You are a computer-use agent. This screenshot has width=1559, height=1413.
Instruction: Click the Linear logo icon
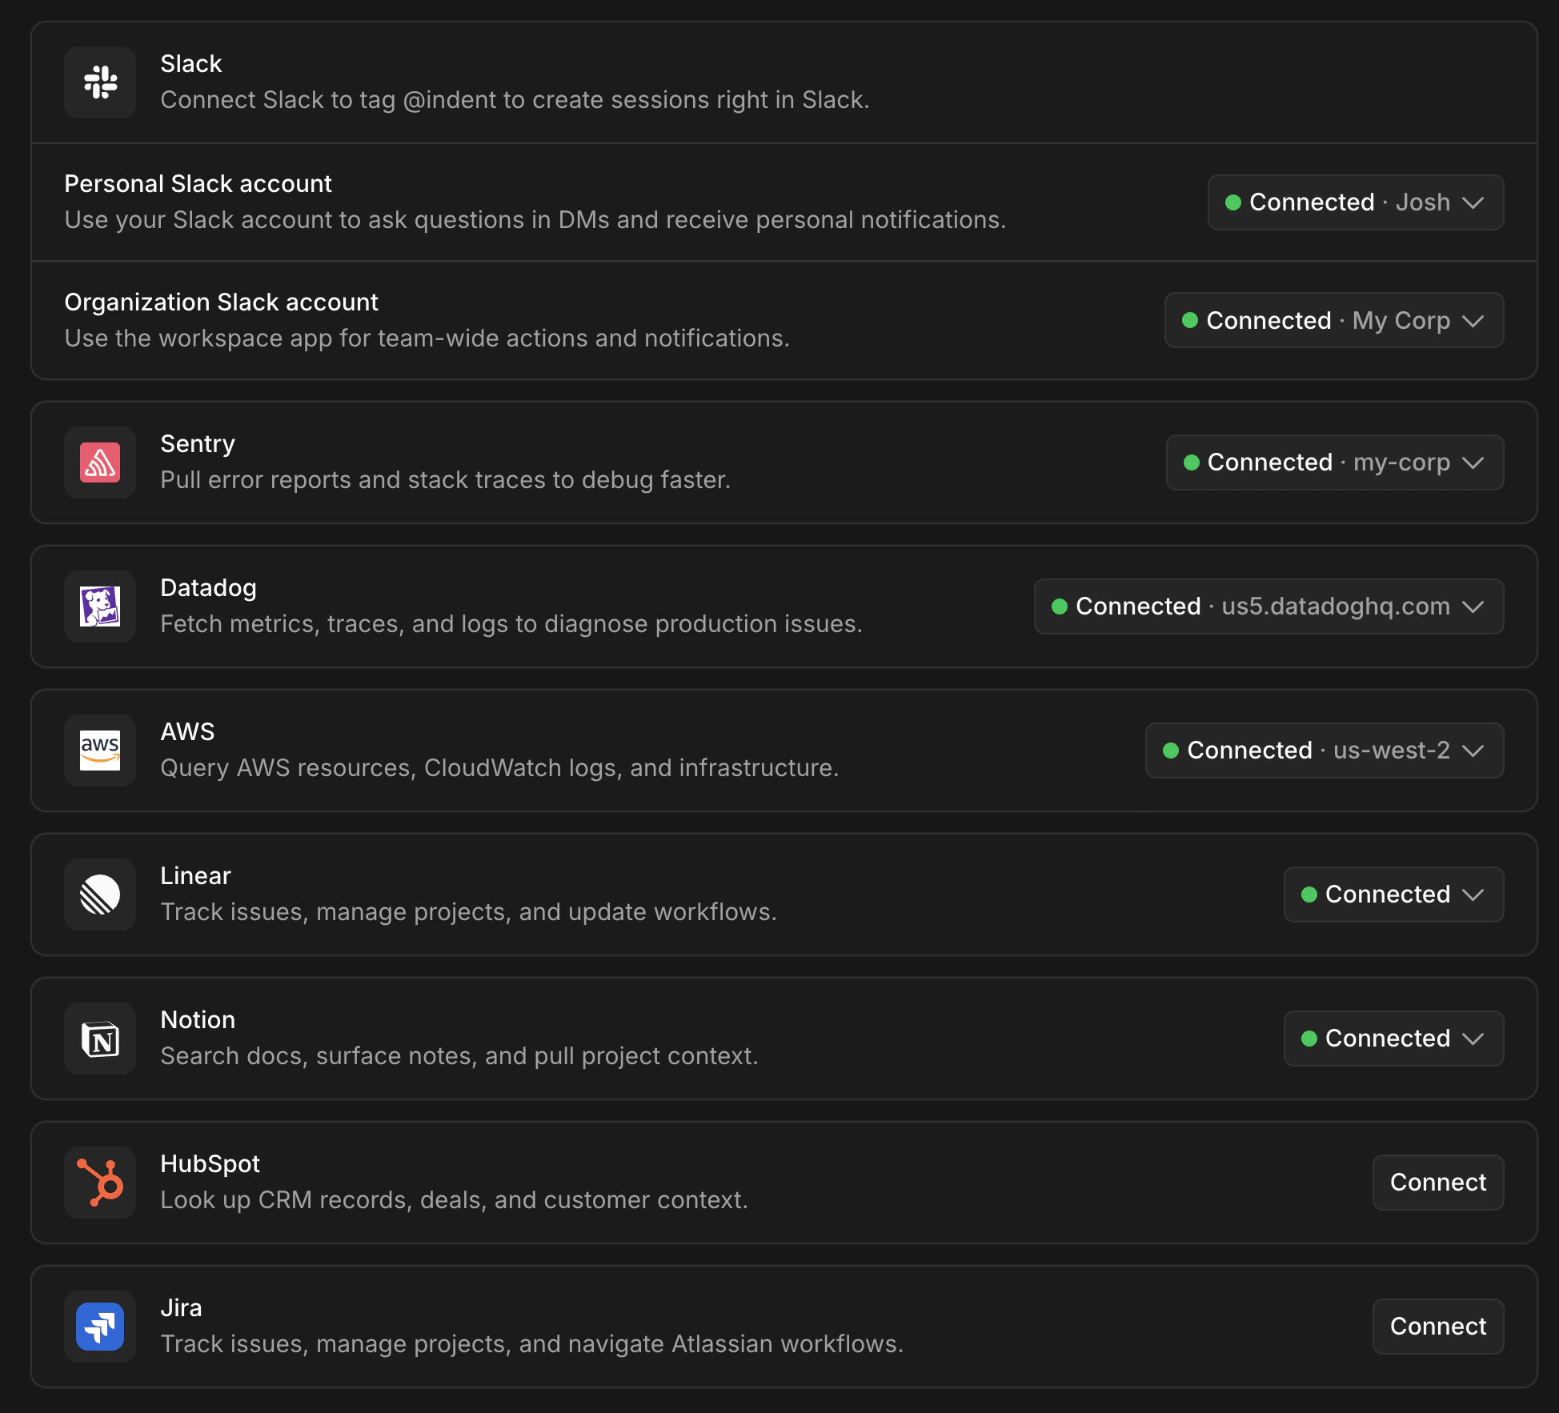pos(99,895)
